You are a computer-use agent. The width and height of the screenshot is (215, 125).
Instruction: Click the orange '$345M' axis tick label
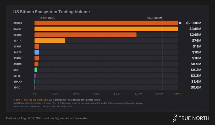[x=178, y=94]
